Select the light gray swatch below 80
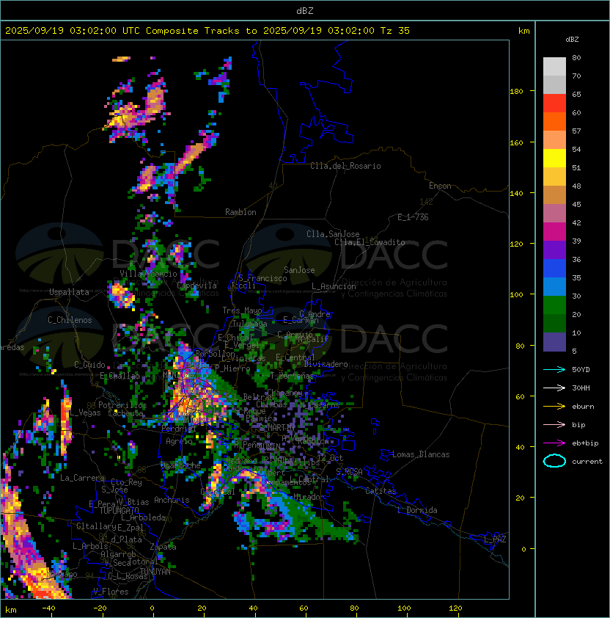Viewport: 610px width, 618px height. pyautogui.click(x=554, y=67)
